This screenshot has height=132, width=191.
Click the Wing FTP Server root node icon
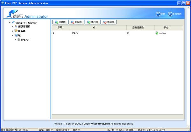pos(13,23)
